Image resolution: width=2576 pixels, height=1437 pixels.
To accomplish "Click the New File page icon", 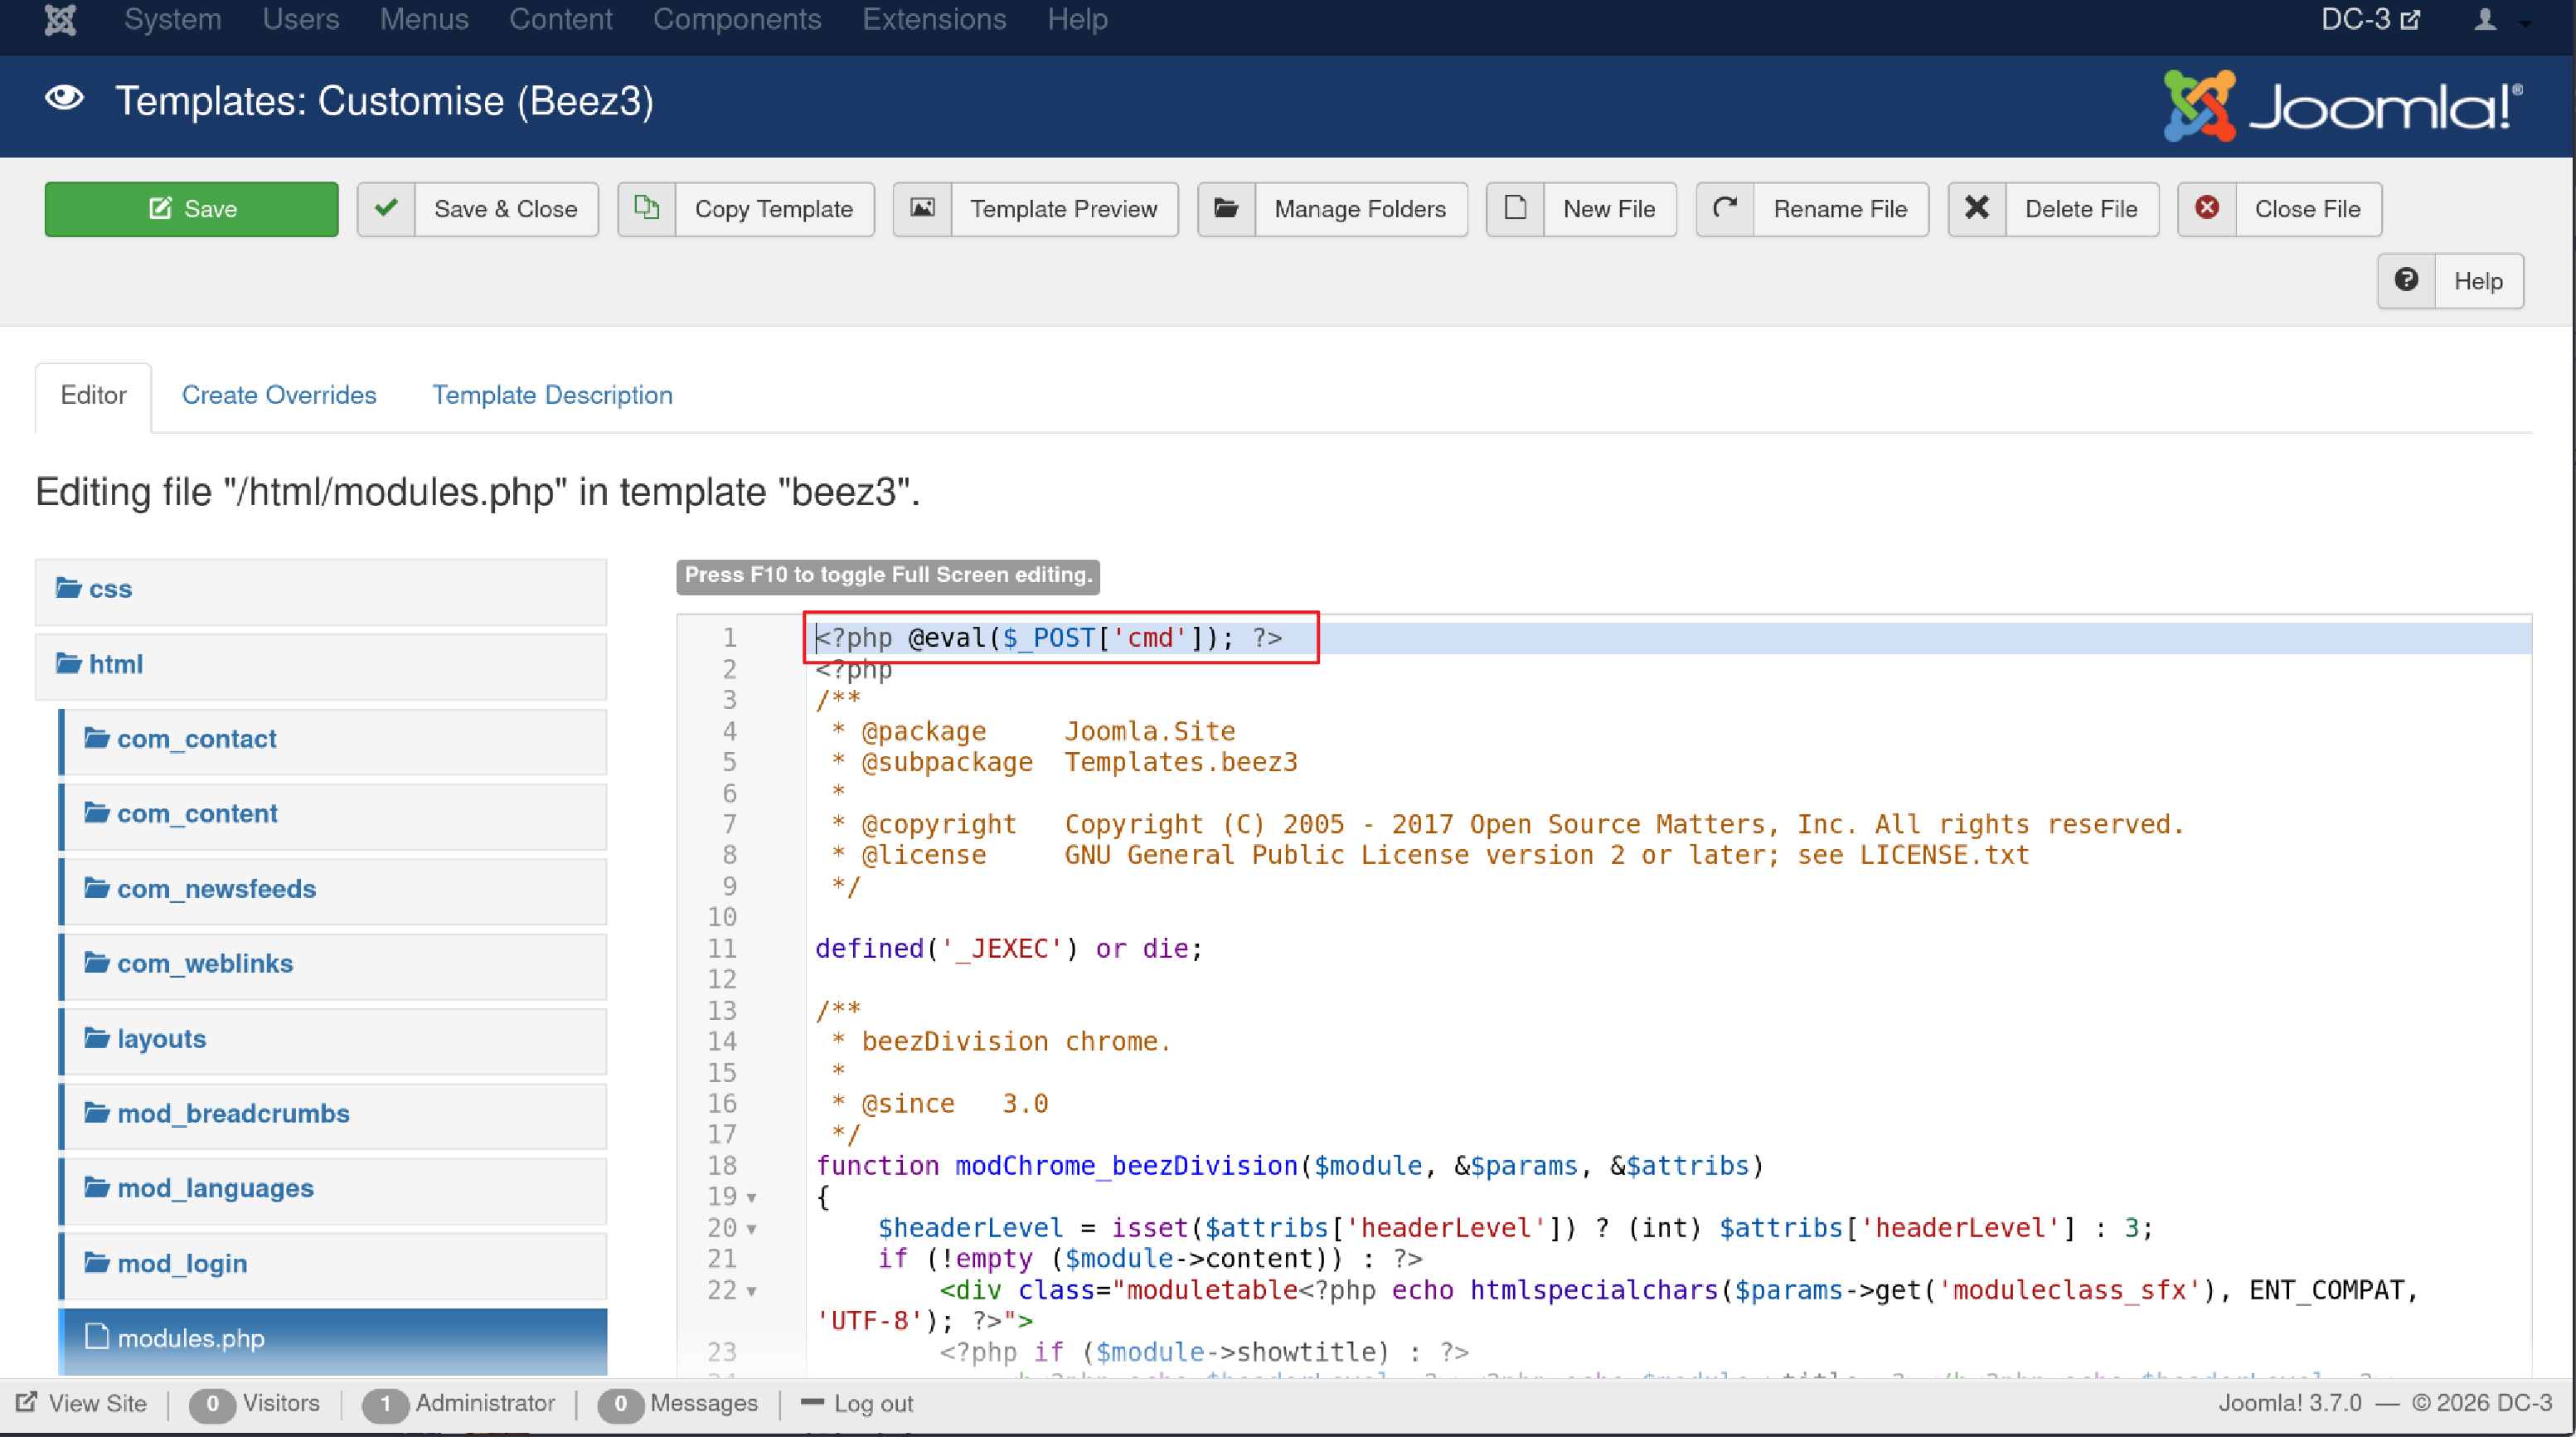I will coord(1516,209).
